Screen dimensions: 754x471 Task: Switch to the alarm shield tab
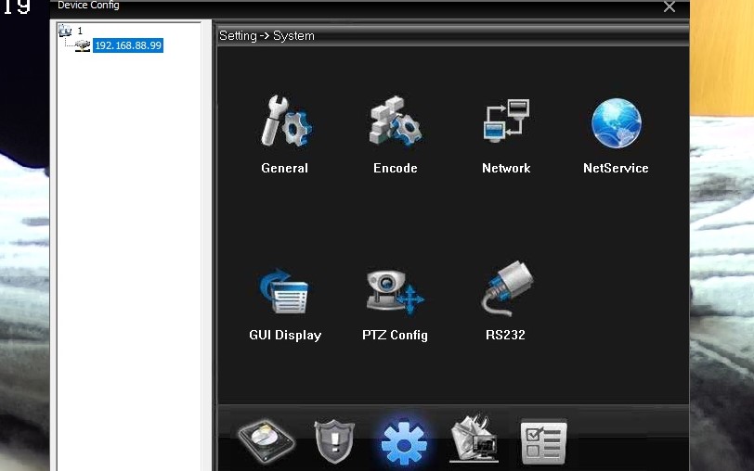[x=334, y=441]
